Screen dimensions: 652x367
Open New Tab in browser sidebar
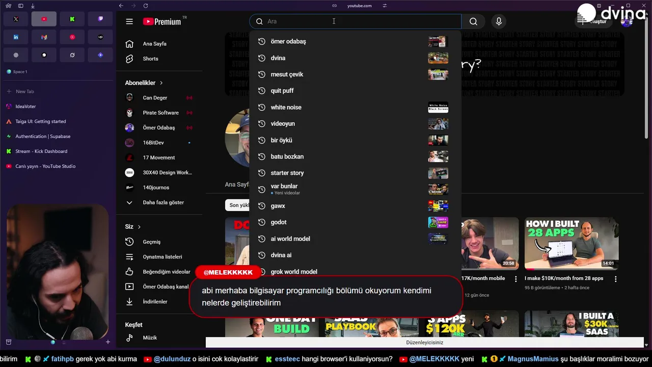coord(58,91)
